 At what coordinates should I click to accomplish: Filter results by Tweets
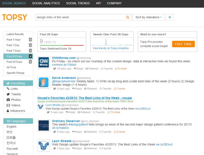[x=18, y=94]
